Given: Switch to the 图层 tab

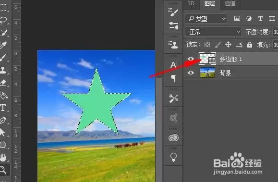Looking at the screenshot, I should point(210,3).
